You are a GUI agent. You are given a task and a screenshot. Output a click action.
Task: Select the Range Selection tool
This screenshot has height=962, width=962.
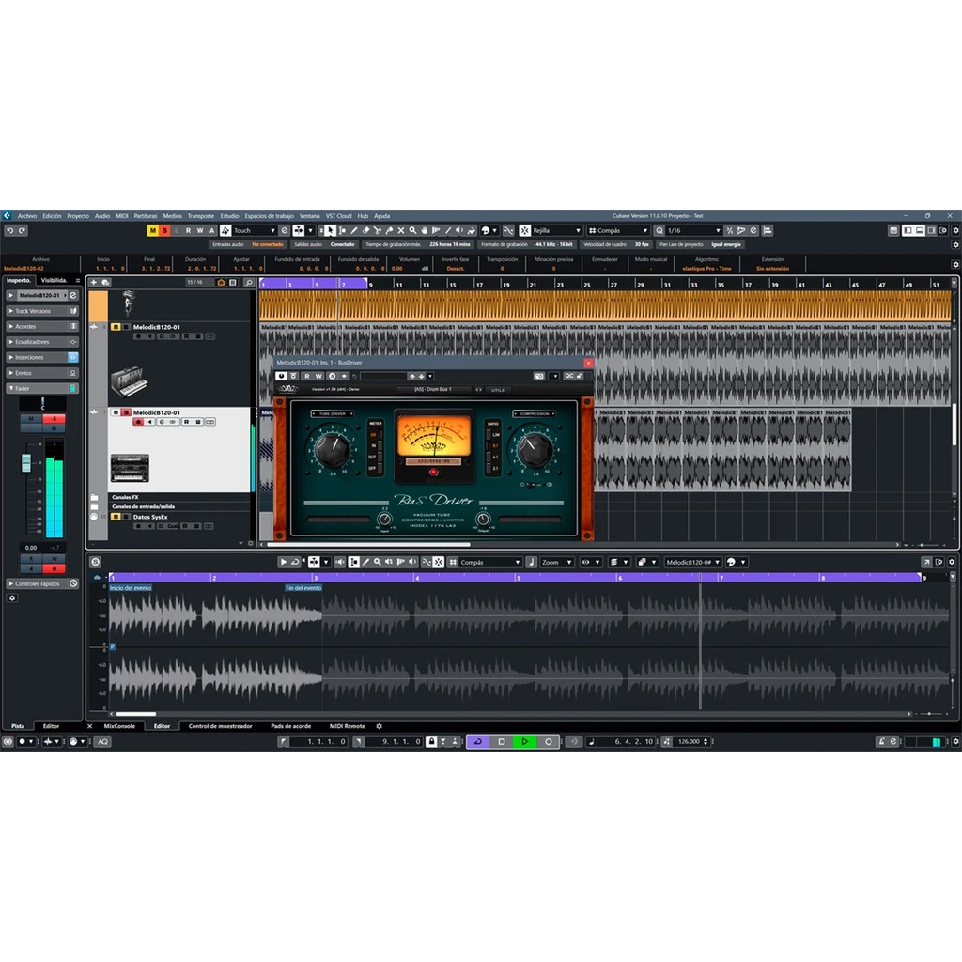click(x=342, y=231)
